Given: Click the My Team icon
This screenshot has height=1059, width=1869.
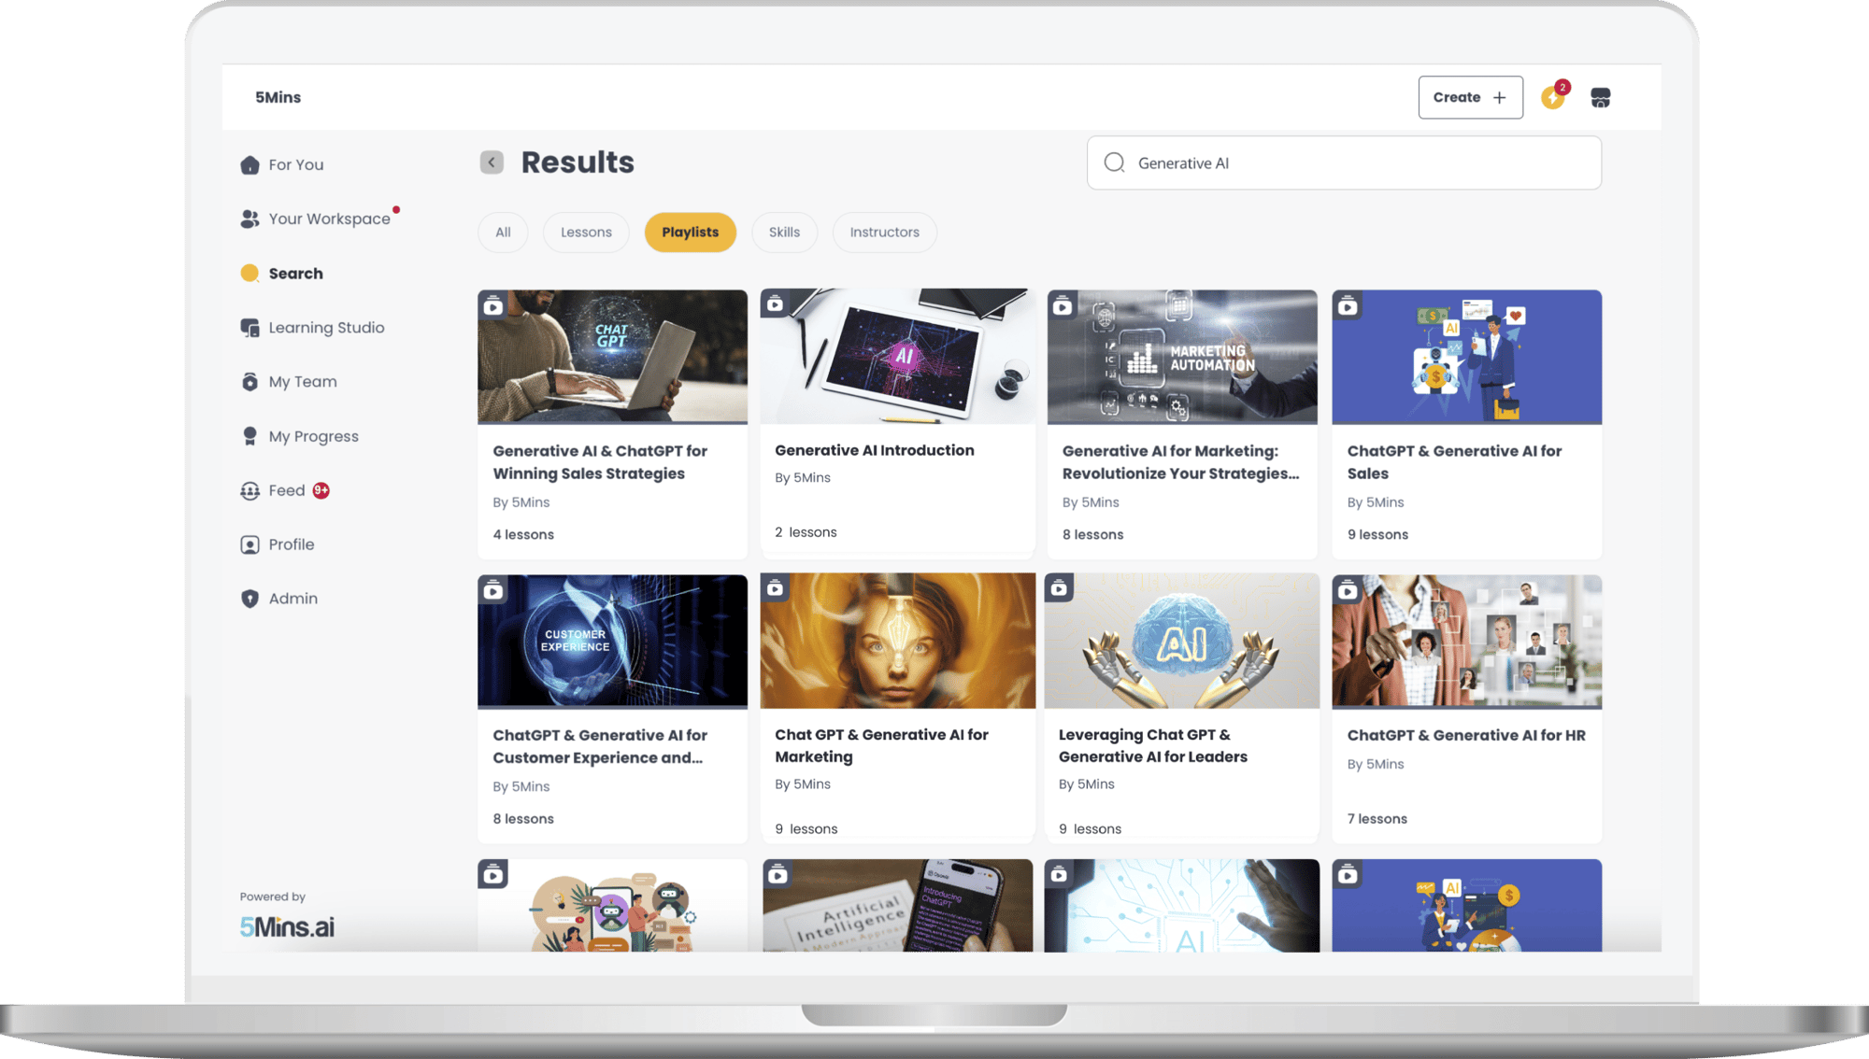Looking at the screenshot, I should coord(250,382).
